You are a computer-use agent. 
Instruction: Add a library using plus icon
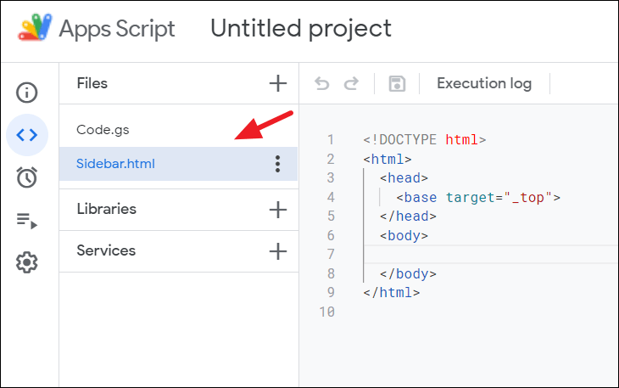pyautogui.click(x=277, y=209)
